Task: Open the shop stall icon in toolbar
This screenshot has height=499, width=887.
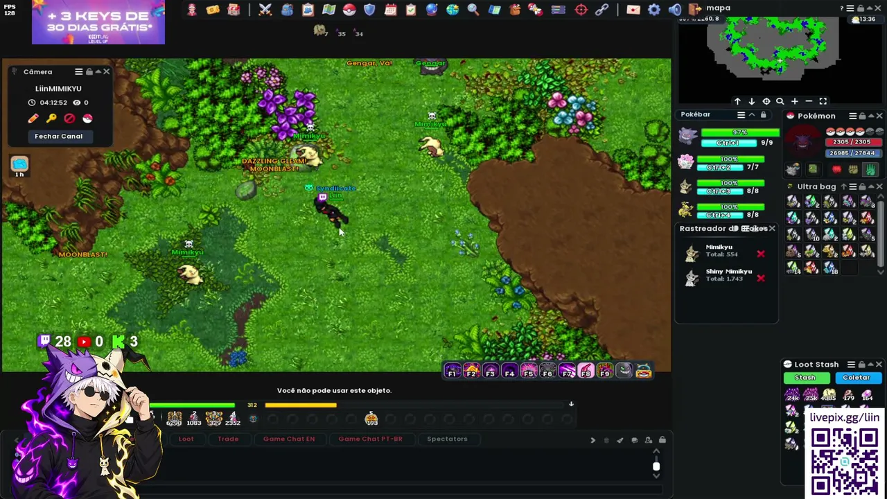Action: click(234, 10)
